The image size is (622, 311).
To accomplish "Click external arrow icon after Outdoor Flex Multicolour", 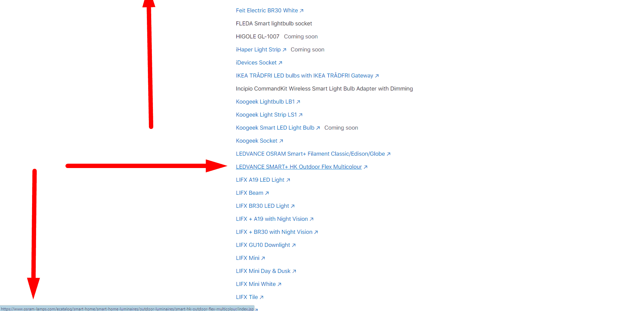I will coord(366,167).
